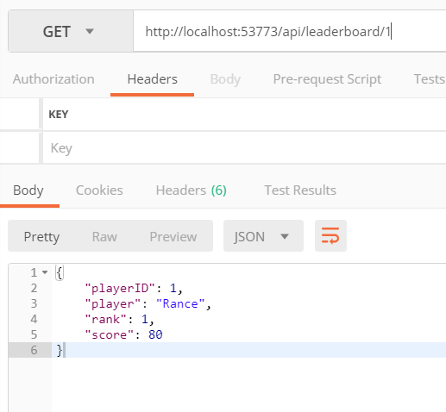The width and height of the screenshot is (446, 412).
Task: Open the Pre-request Script tab
Action: [327, 79]
